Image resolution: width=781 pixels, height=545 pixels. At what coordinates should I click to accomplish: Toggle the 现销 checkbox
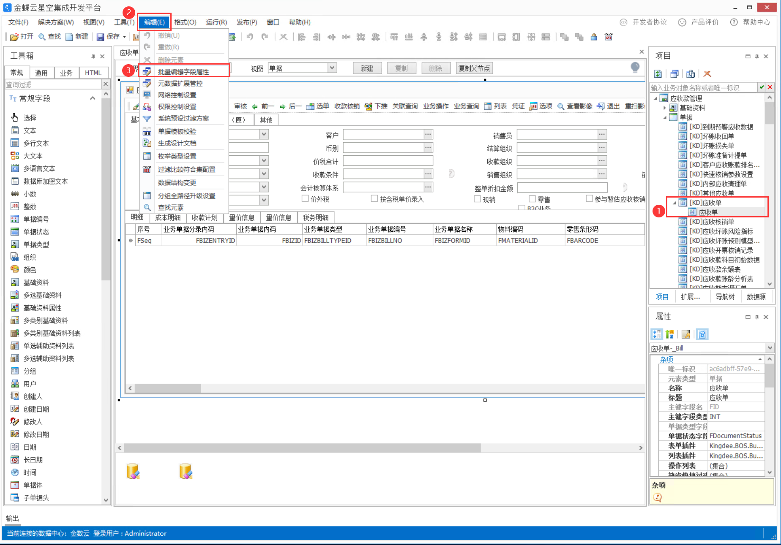(x=478, y=199)
